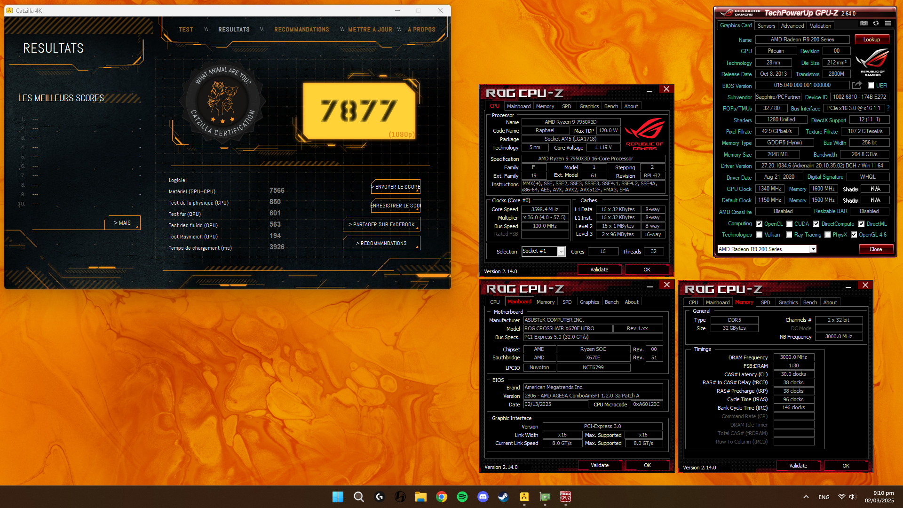Screen dimensions: 903x508
Task: Open Discord from the taskbar
Action: (x=483, y=497)
